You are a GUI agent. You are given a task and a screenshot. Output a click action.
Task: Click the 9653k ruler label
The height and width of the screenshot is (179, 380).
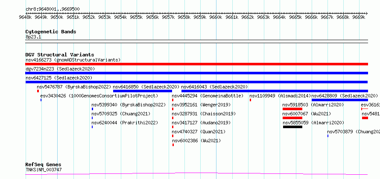point(105,17)
